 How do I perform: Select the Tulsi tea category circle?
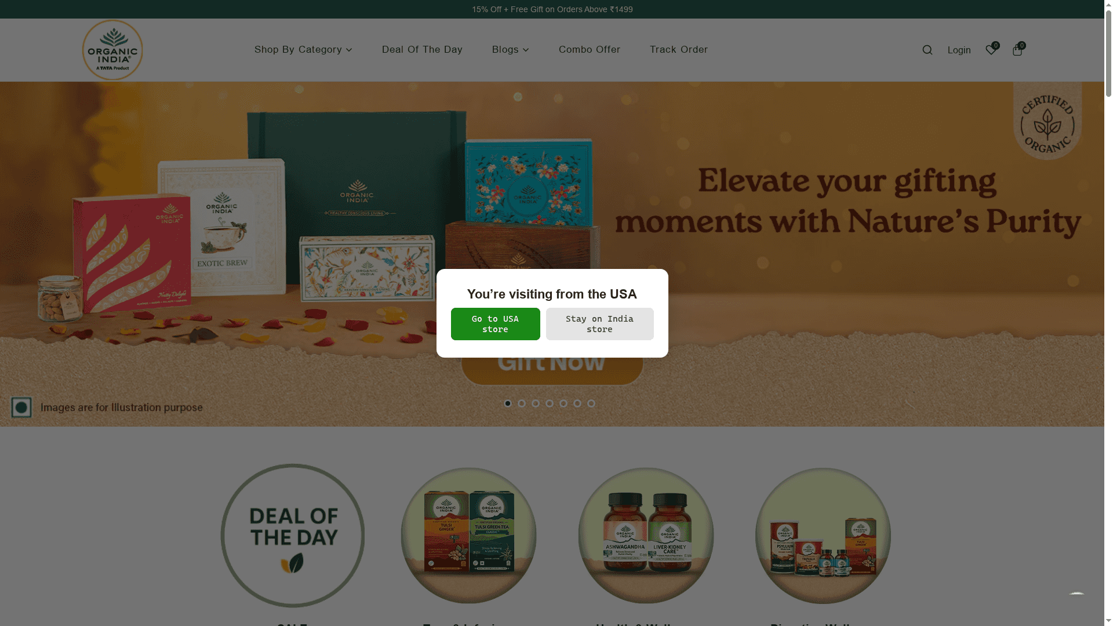(468, 536)
